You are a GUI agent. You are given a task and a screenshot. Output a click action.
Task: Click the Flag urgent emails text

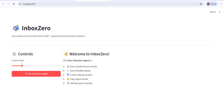click(x=79, y=79)
